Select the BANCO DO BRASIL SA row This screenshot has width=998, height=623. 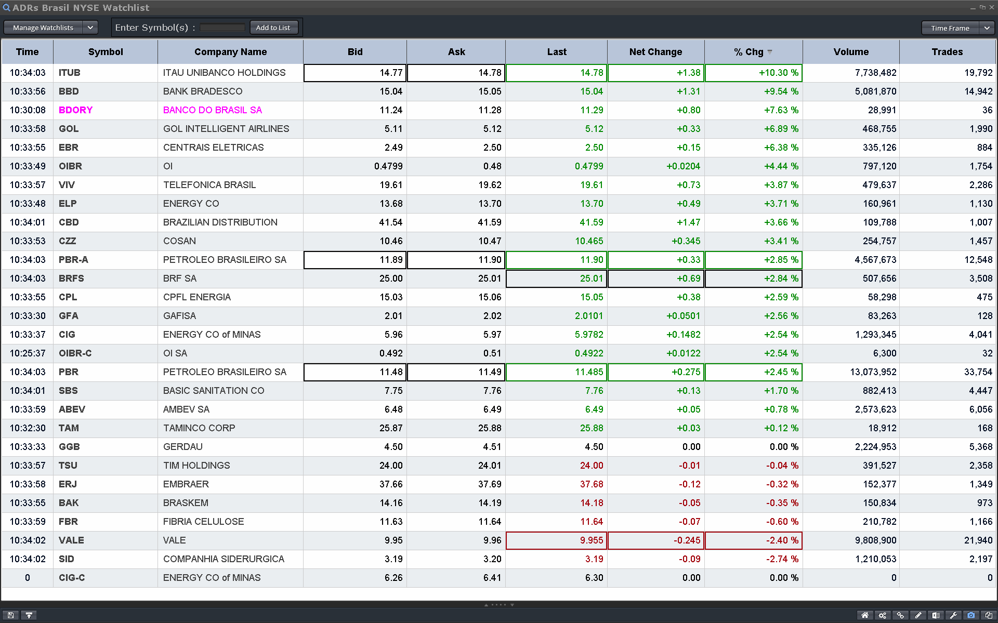click(x=212, y=110)
